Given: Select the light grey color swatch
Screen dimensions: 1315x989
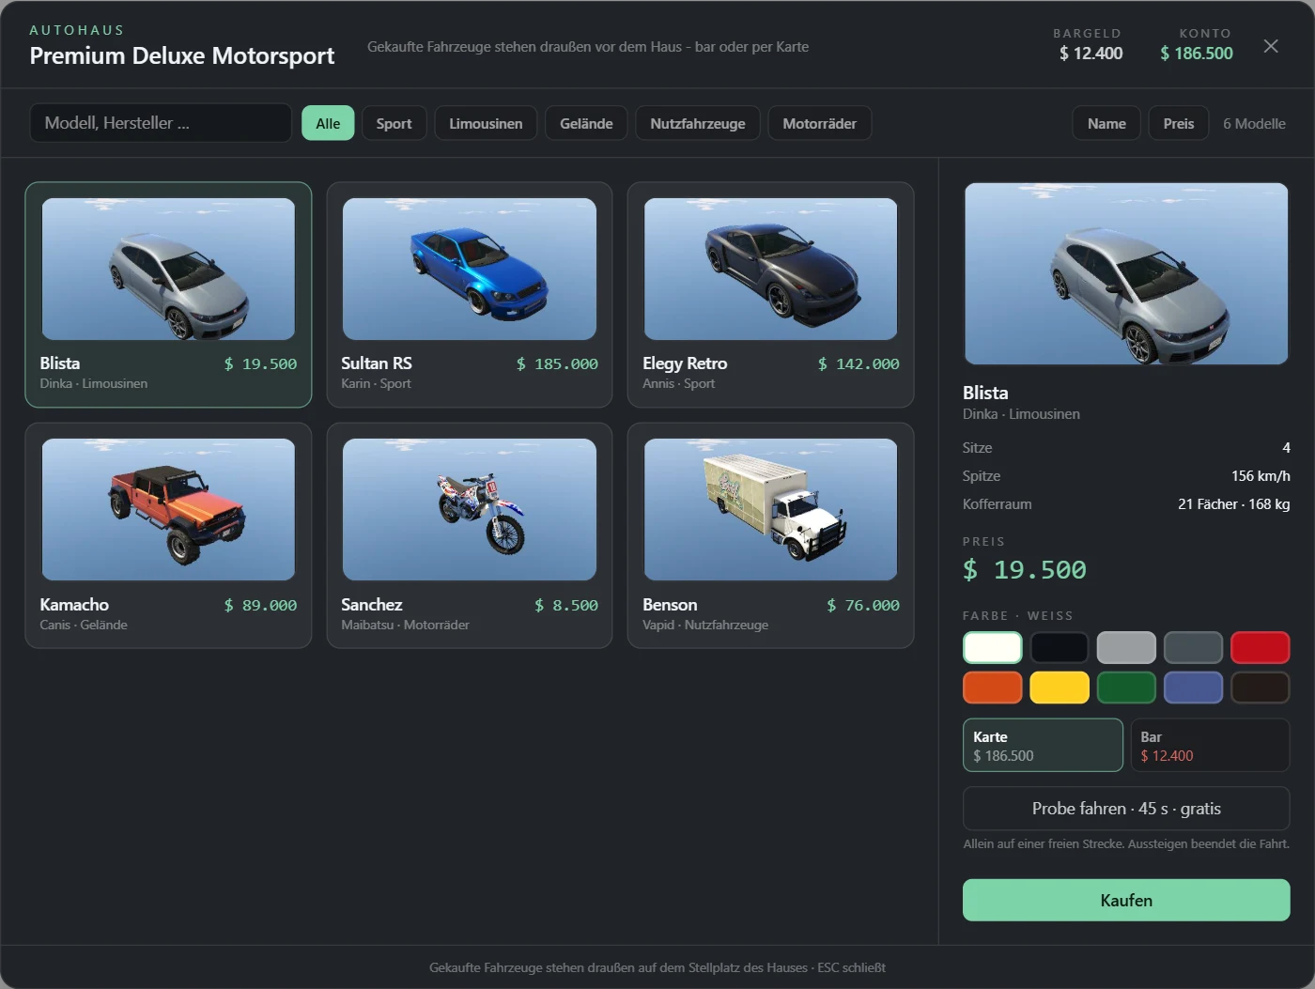Looking at the screenshot, I should point(1126,647).
